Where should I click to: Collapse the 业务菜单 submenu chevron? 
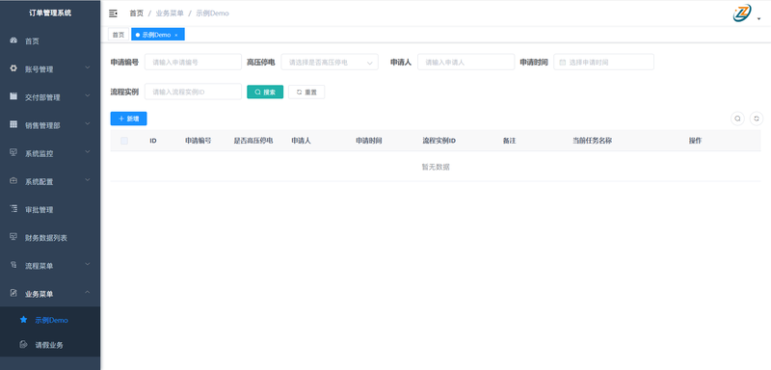tap(88, 291)
